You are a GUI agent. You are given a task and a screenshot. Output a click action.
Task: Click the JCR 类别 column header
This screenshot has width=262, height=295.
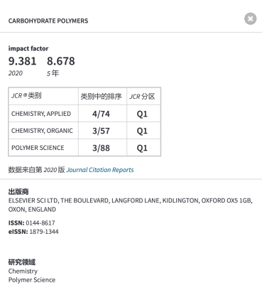tap(43, 96)
